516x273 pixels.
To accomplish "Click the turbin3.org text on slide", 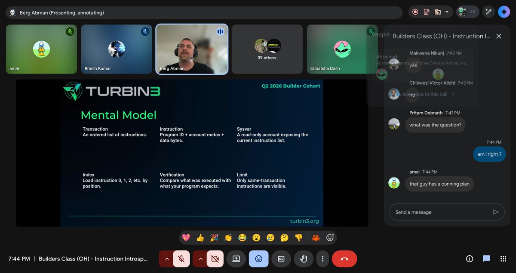I will point(304,221).
